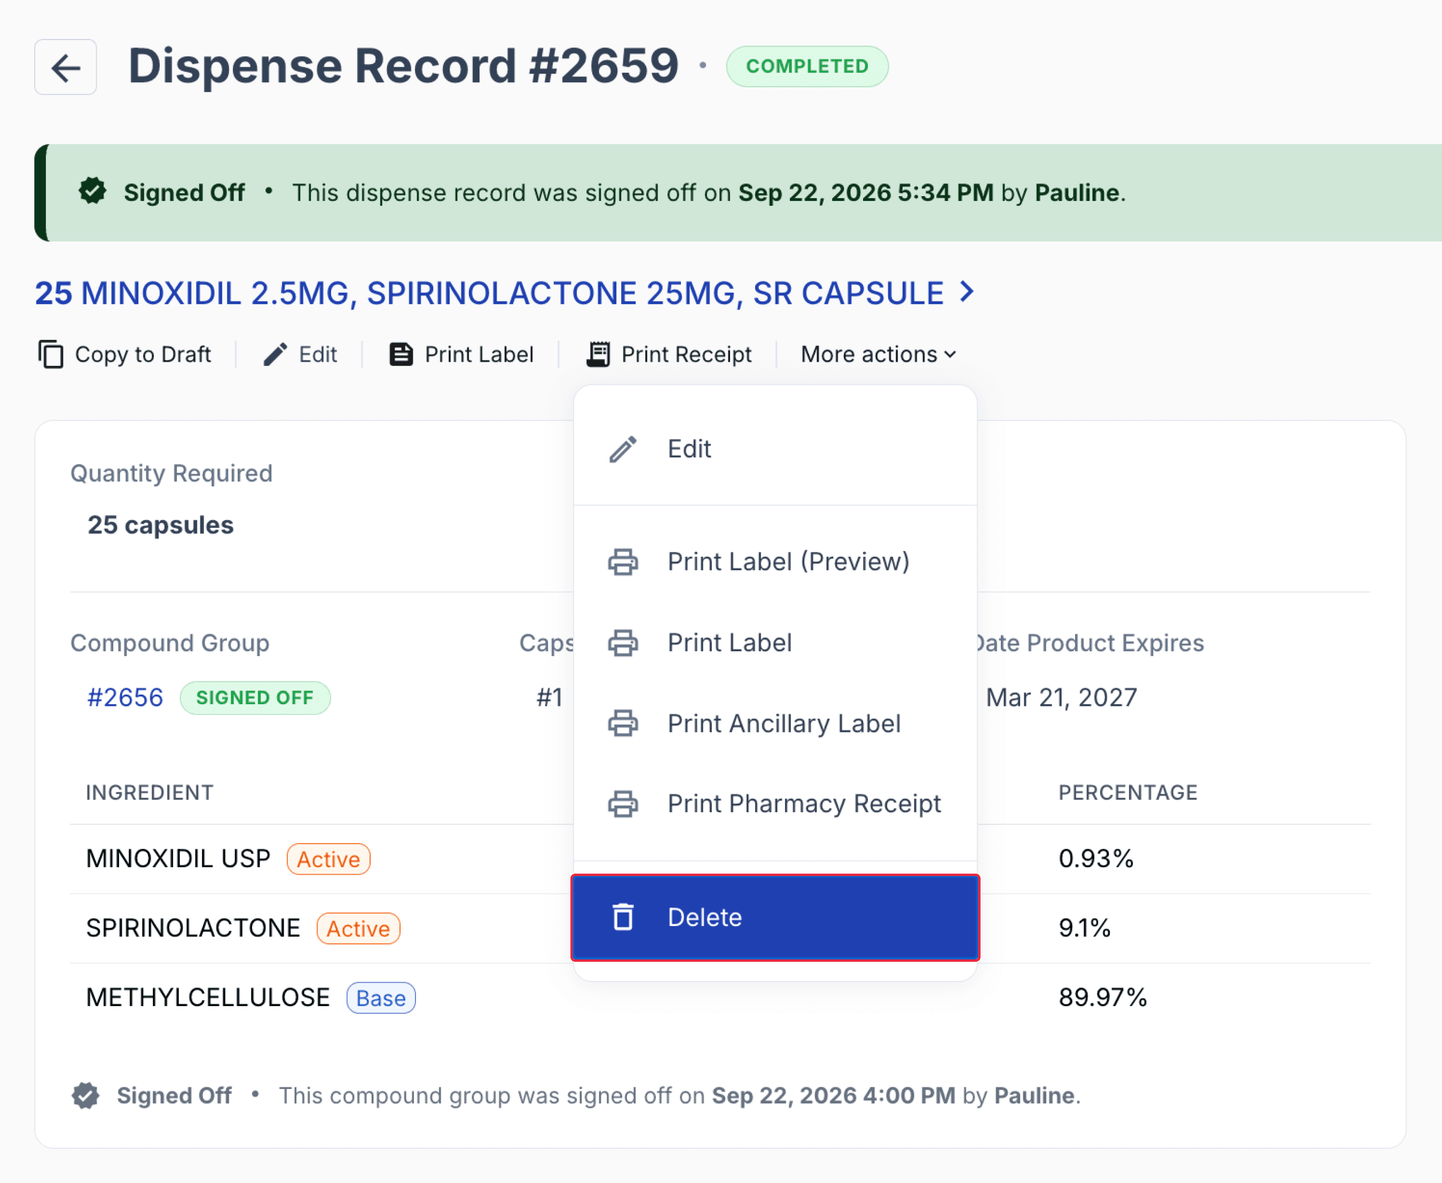
Task: Open compound group #2656 link
Action: [x=126, y=697]
